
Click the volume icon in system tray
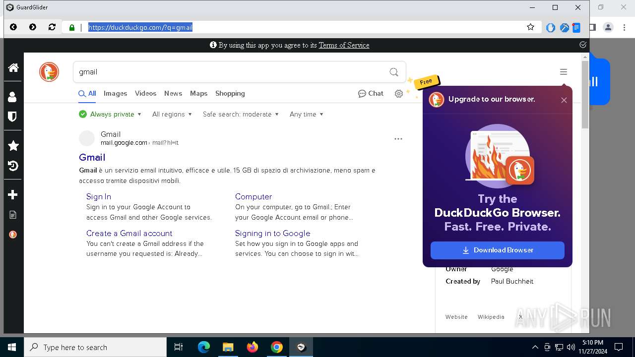pyautogui.click(x=571, y=347)
